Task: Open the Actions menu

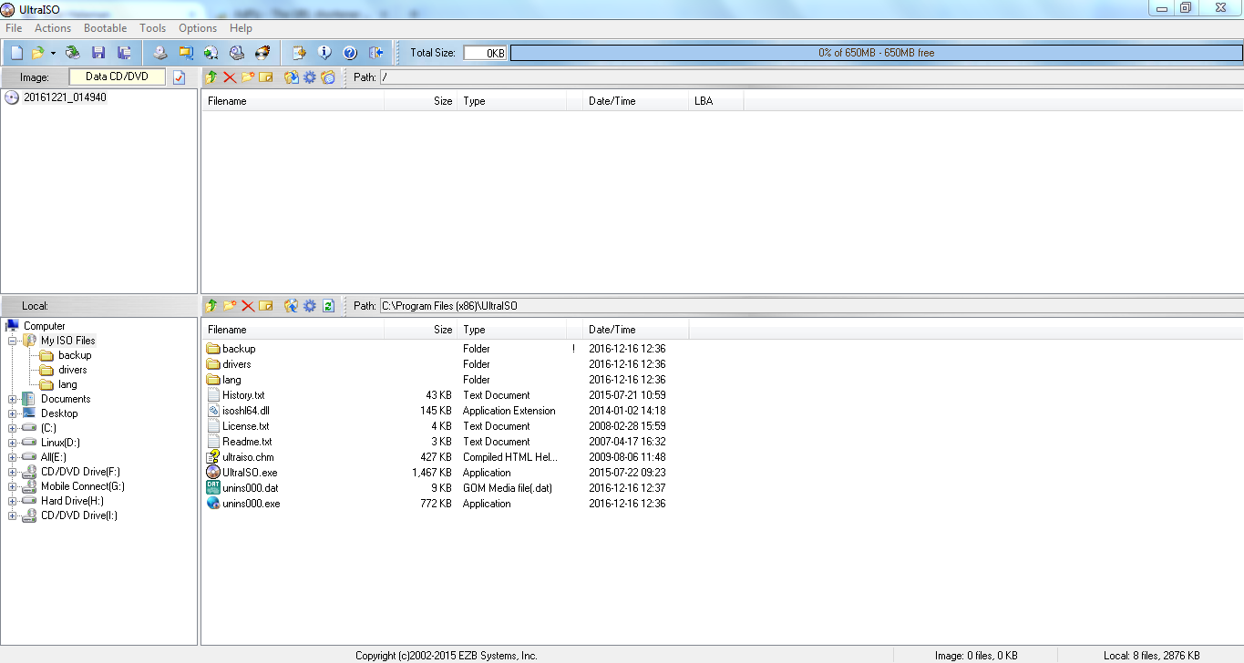Action: click(x=53, y=28)
